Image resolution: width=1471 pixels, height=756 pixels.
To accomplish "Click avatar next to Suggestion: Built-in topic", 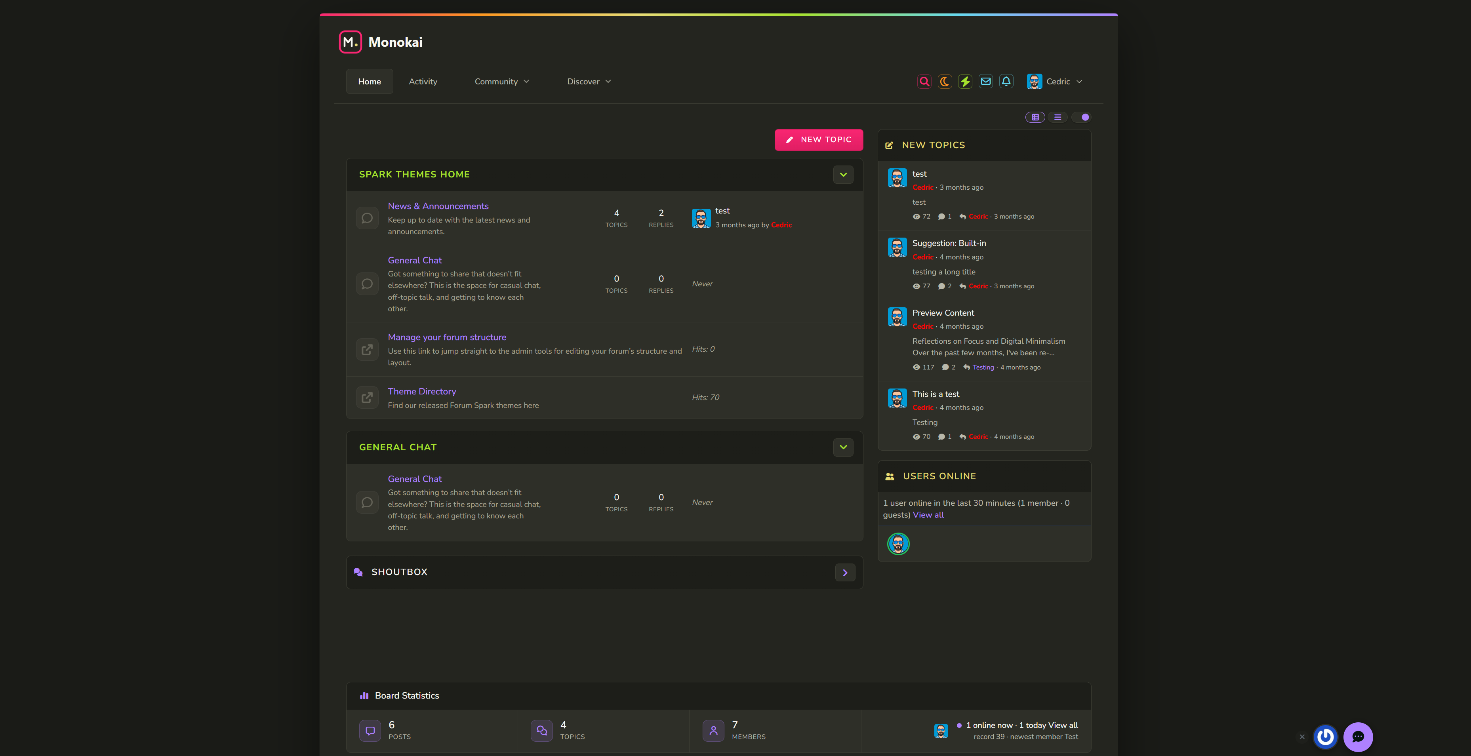I will [897, 247].
